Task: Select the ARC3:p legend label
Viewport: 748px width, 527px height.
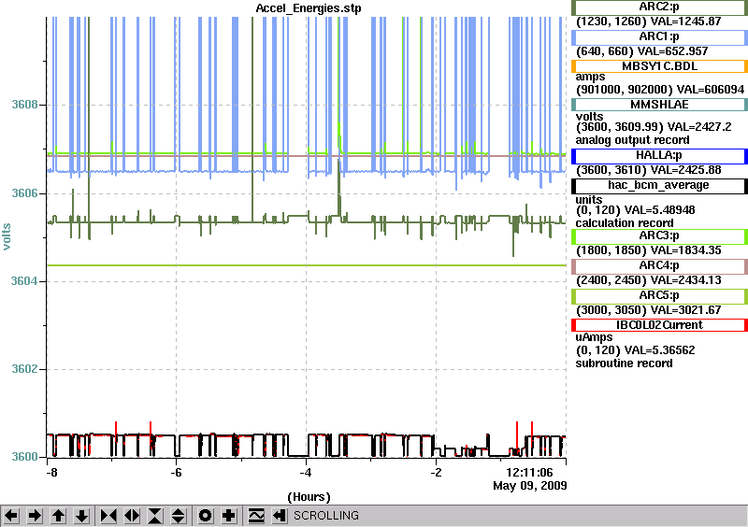Action: tap(659, 236)
